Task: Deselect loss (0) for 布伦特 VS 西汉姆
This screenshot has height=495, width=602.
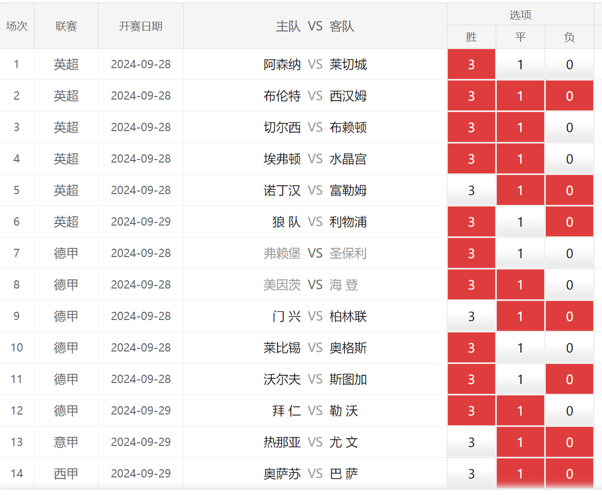Action: (570, 95)
